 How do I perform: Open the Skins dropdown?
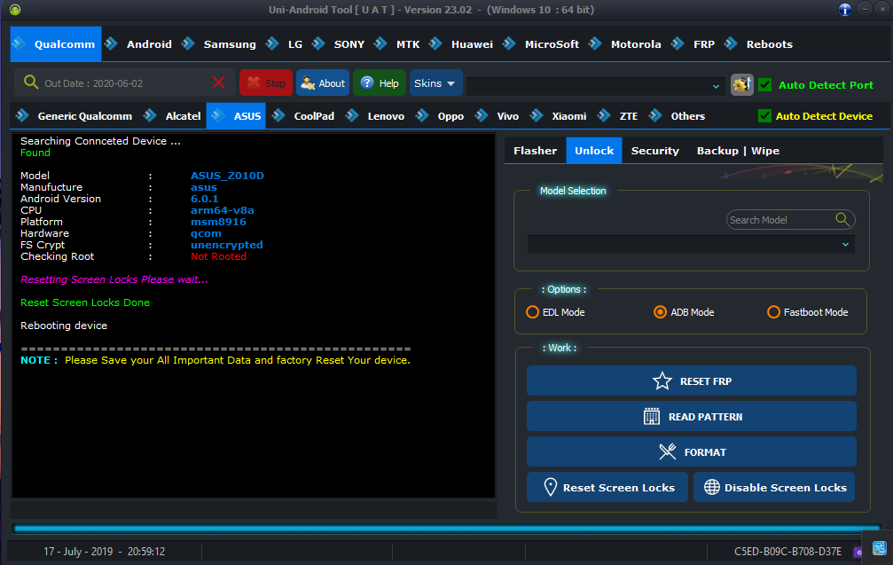(435, 83)
